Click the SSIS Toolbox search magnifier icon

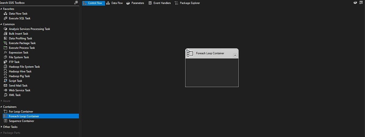coord(76,3)
